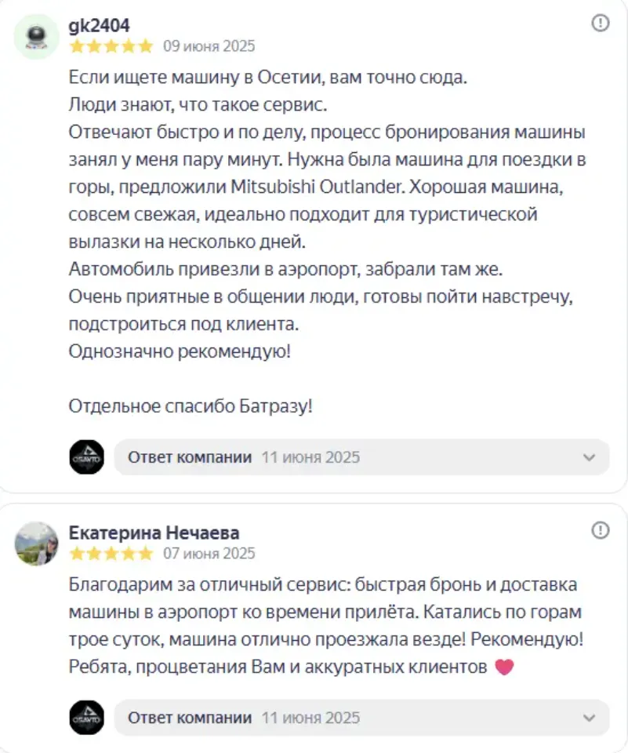Click company logo beside the 11 июня reply under gk2404
Screen dimensions: 628x753
tap(86, 457)
